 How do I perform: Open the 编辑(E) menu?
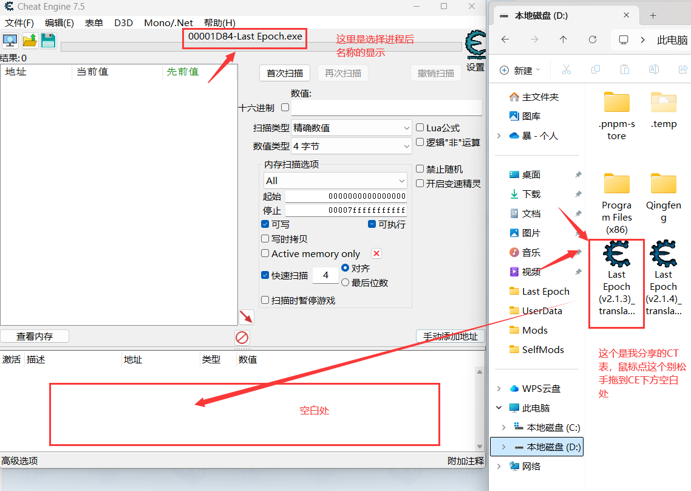(x=59, y=23)
